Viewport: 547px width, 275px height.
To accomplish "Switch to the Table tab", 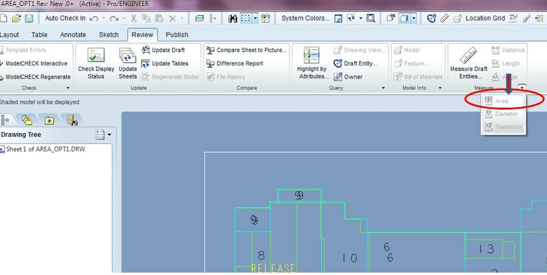I will pyautogui.click(x=39, y=35).
